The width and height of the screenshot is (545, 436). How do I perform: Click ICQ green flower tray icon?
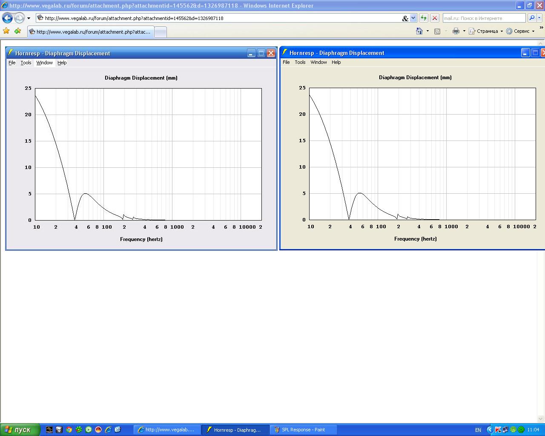[x=513, y=430]
